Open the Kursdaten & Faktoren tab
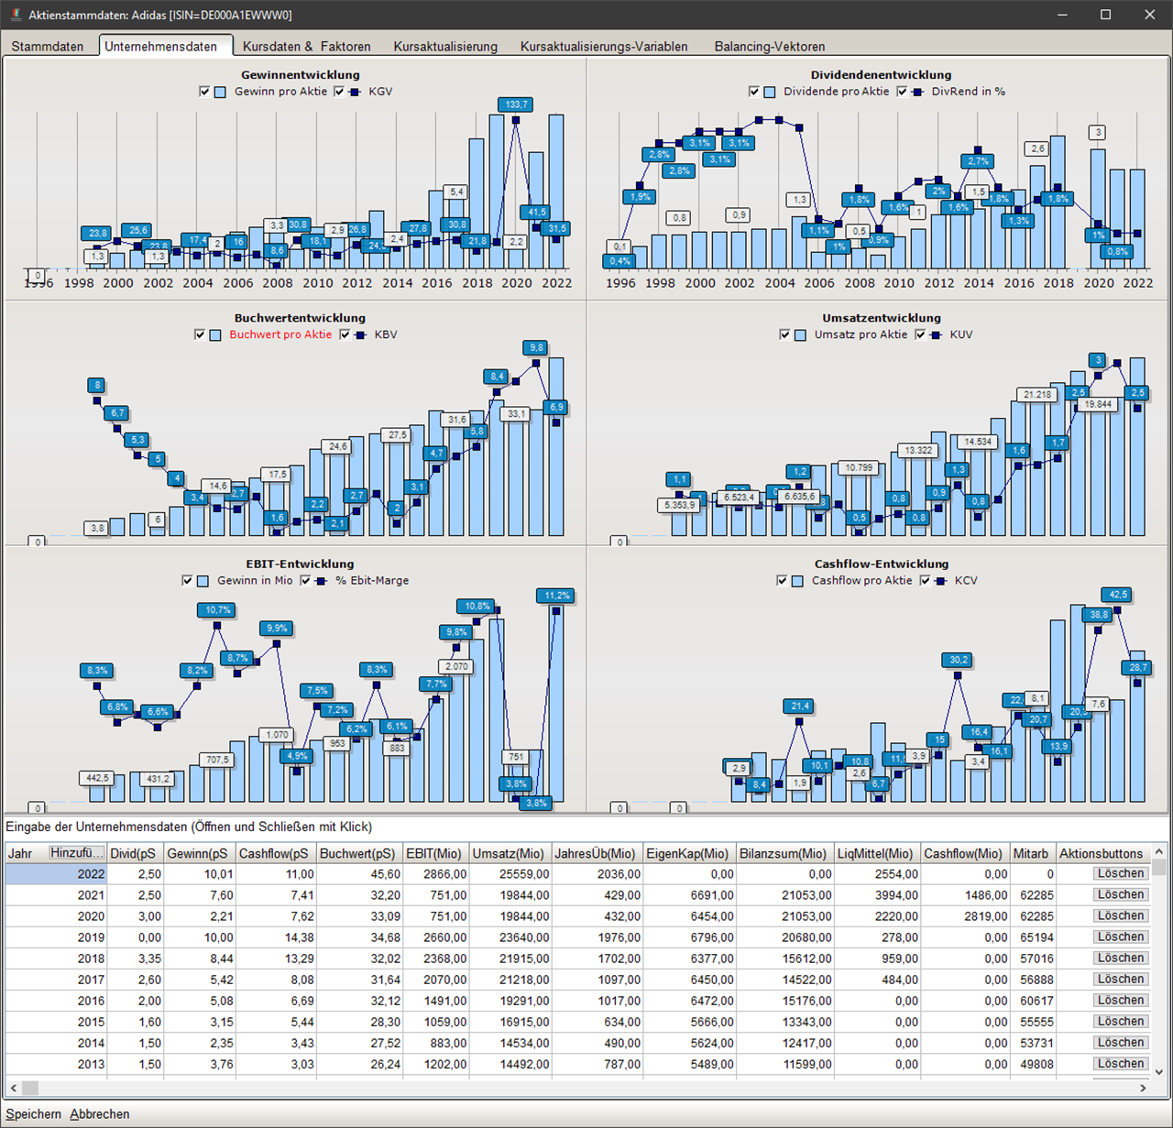The height and width of the screenshot is (1128, 1173). (x=306, y=47)
